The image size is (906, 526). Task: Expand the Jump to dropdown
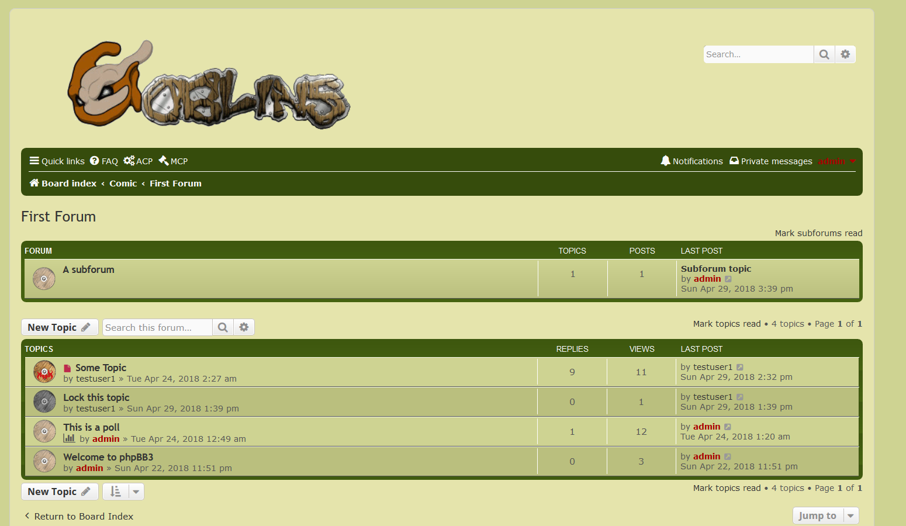pos(826,515)
